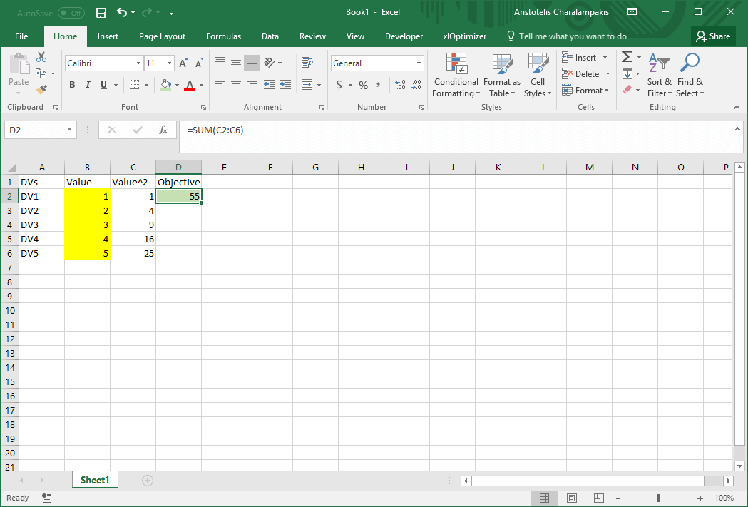
Task: Toggle Bold formatting
Action: (x=72, y=85)
